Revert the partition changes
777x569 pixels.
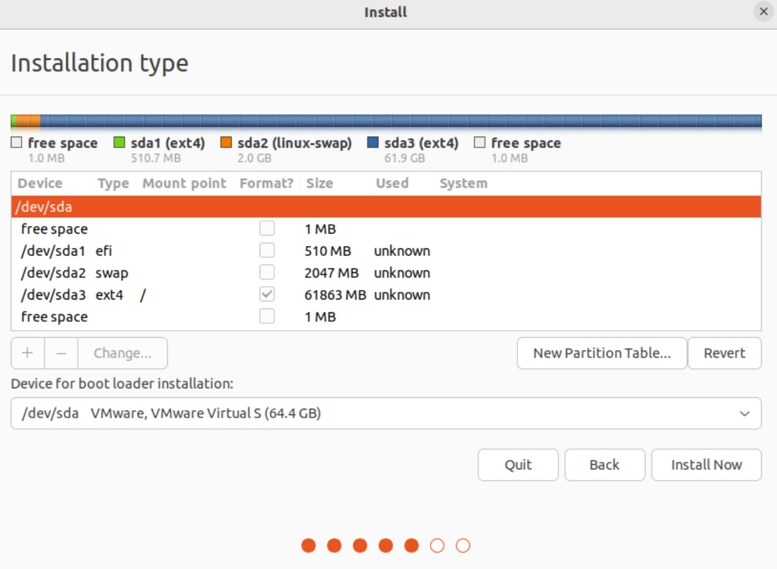724,353
